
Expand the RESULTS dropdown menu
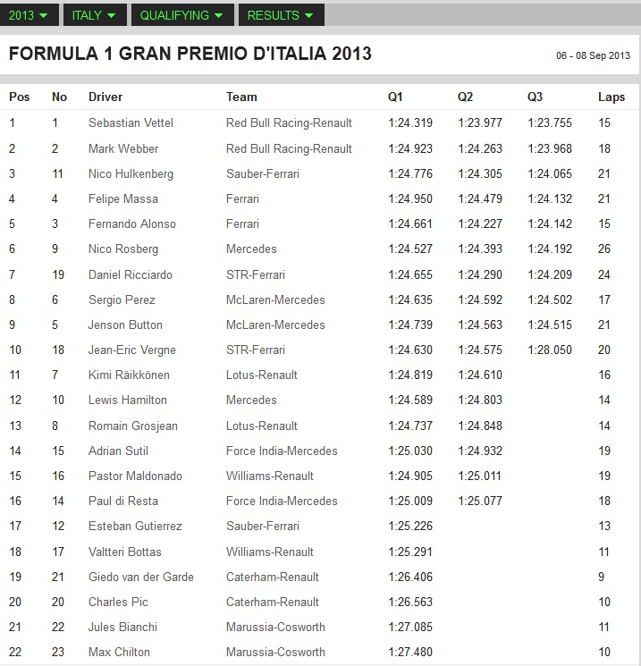click(x=282, y=15)
